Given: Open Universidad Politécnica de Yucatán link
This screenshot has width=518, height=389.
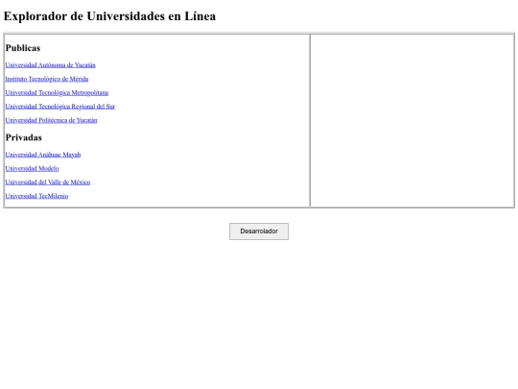Looking at the screenshot, I should pos(51,120).
